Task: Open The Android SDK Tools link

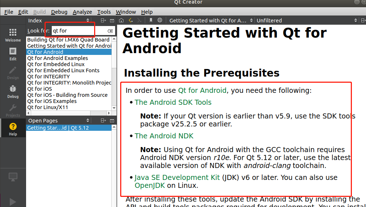Action: (x=173, y=102)
